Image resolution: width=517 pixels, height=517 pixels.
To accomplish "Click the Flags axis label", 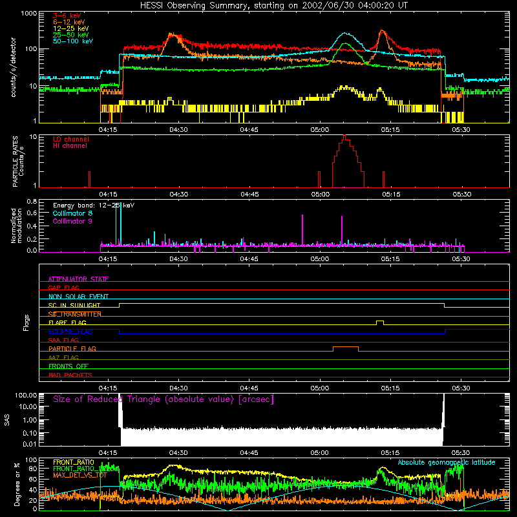I will (26, 322).
